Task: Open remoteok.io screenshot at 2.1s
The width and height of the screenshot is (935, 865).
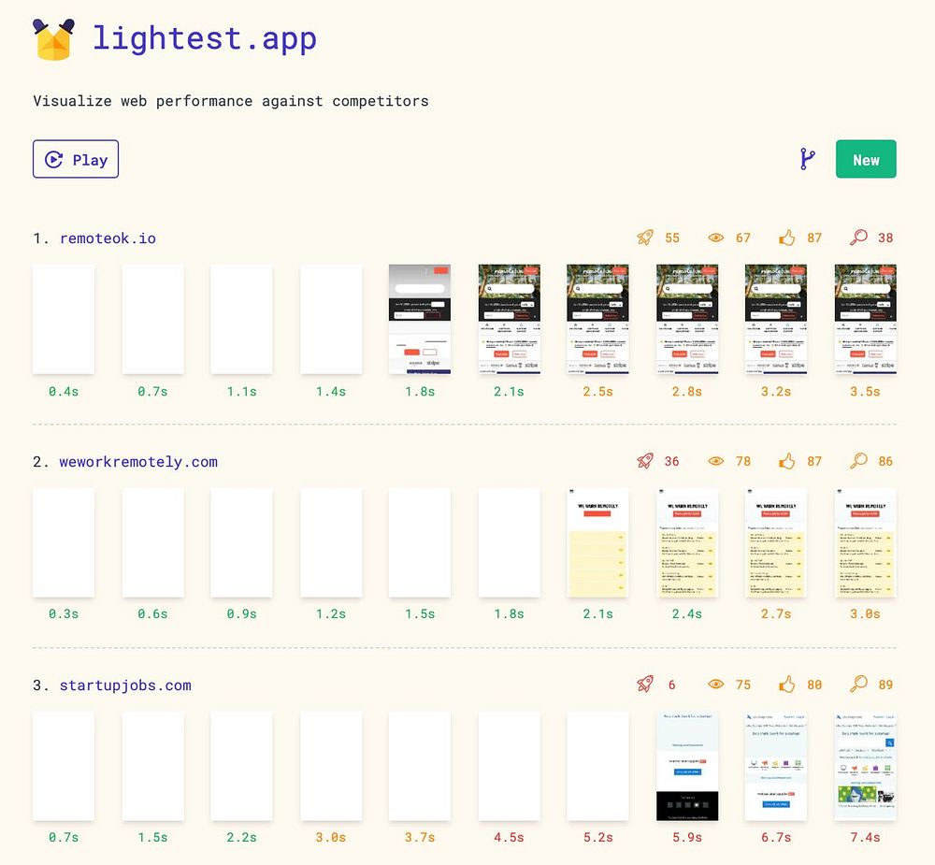Action: 510,320
